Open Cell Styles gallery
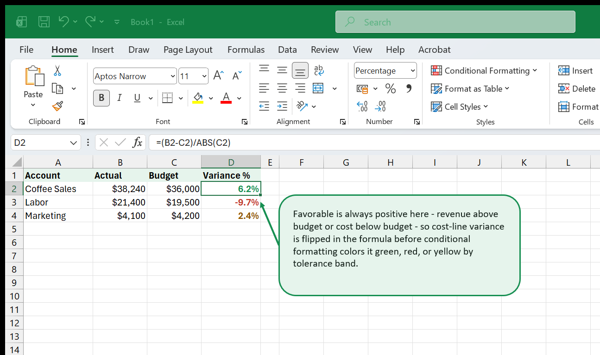Screen dimensions: 600x355 point(460,106)
